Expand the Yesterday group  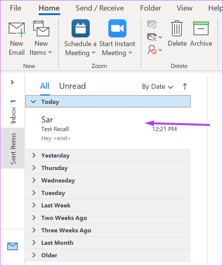point(108,155)
